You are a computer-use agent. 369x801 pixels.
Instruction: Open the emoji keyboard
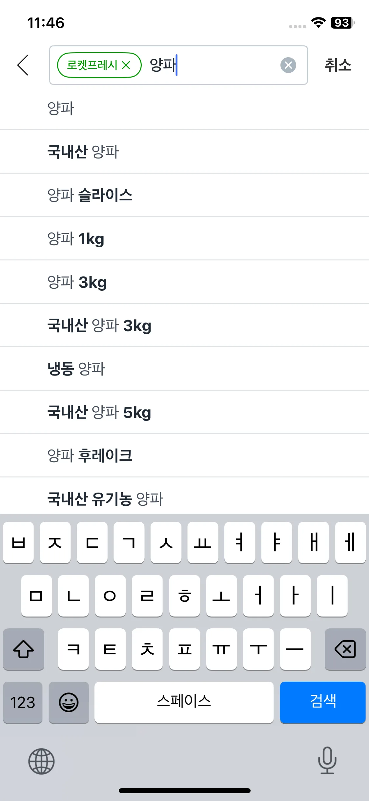(69, 702)
